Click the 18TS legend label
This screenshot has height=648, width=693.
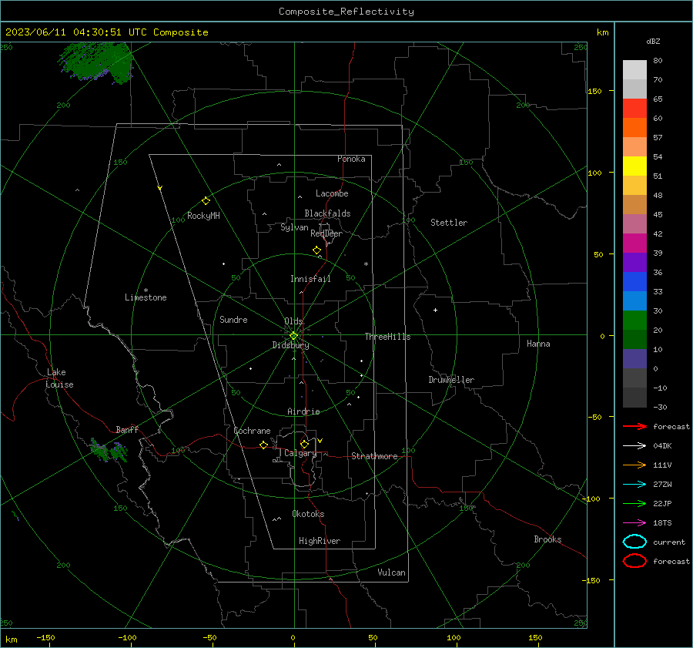click(x=662, y=523)
